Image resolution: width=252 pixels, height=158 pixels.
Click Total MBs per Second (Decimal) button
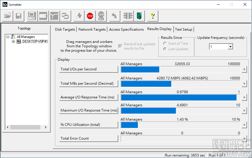(89, 84)
